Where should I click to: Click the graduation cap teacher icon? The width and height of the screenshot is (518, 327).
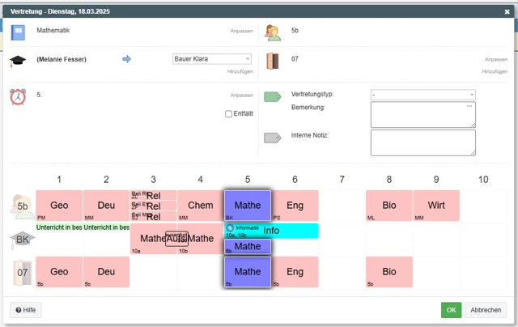(18, 61)
